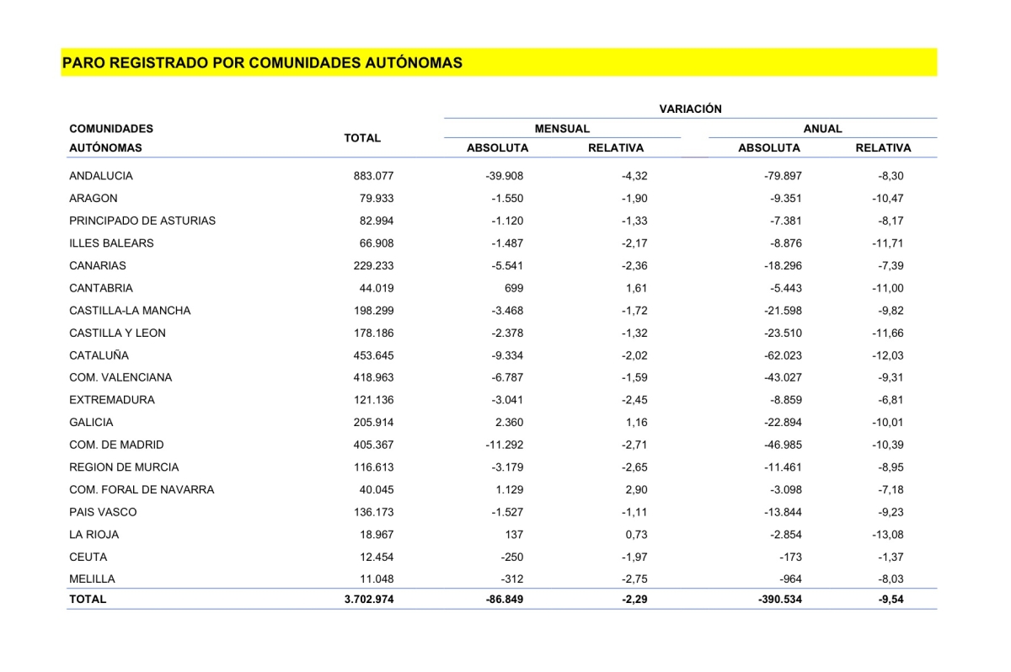Select the COM. DE MADRID row label
This screenshot has width=1011, height=672.
click(x=116, y=445)
